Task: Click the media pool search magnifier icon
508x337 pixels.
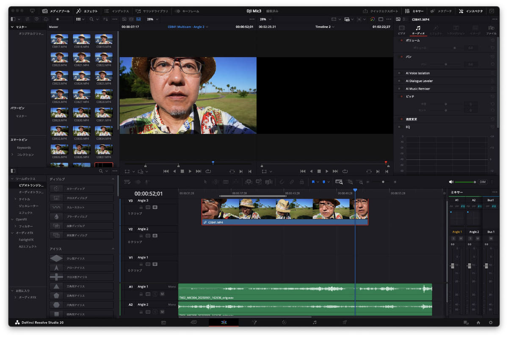Action: pyautogui.click(x=92, y=19)
